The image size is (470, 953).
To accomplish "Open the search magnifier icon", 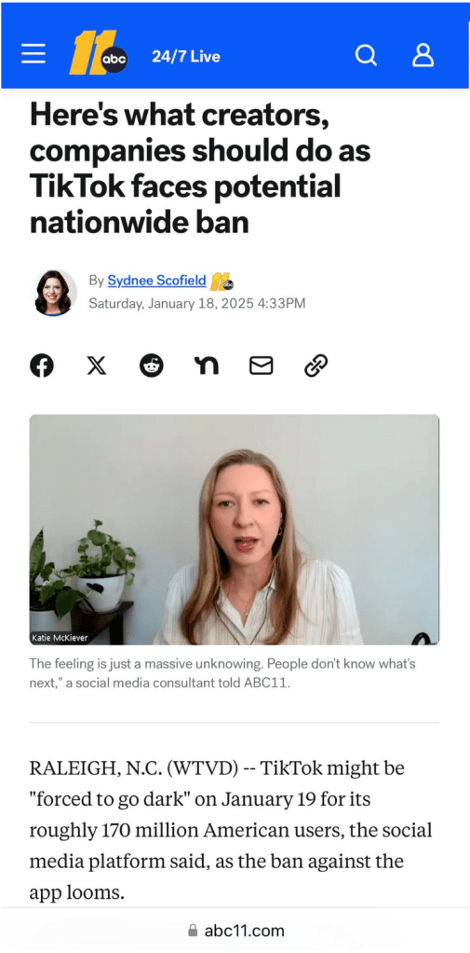I will tap(366, 55).
